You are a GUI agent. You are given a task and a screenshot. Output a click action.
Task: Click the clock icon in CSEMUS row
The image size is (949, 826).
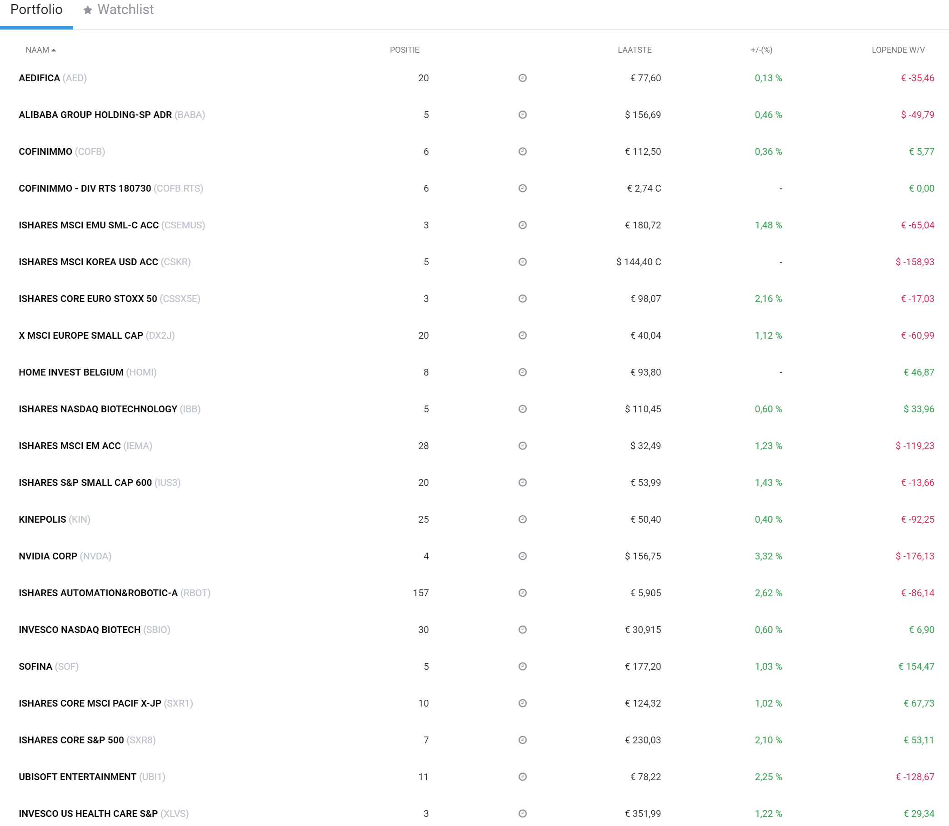click(x=522, y=225)
